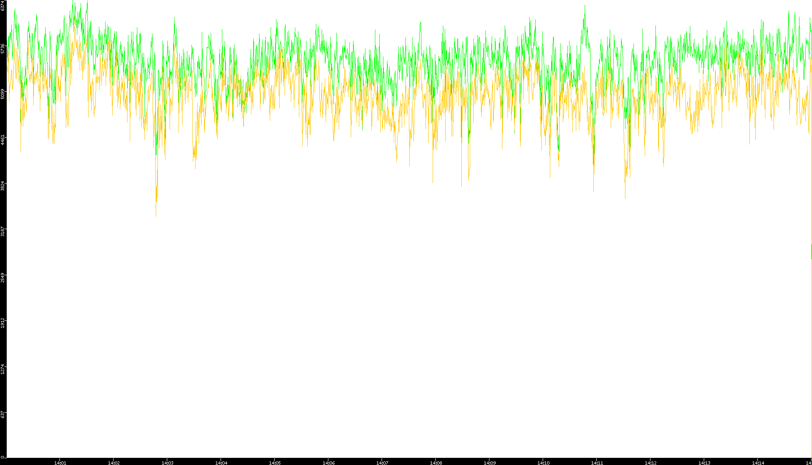Click the 14:09 time label
The height and width of the screenshot is (465, 812).
(x=489, y=462)
